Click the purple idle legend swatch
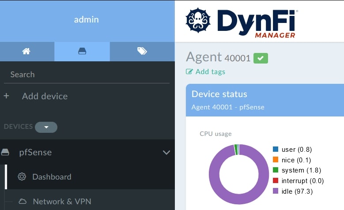Viewport: 344px width, 210px height. tap(276, 191)
